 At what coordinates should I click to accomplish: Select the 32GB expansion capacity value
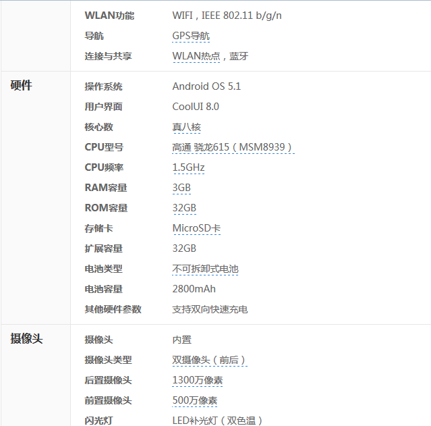184,248
